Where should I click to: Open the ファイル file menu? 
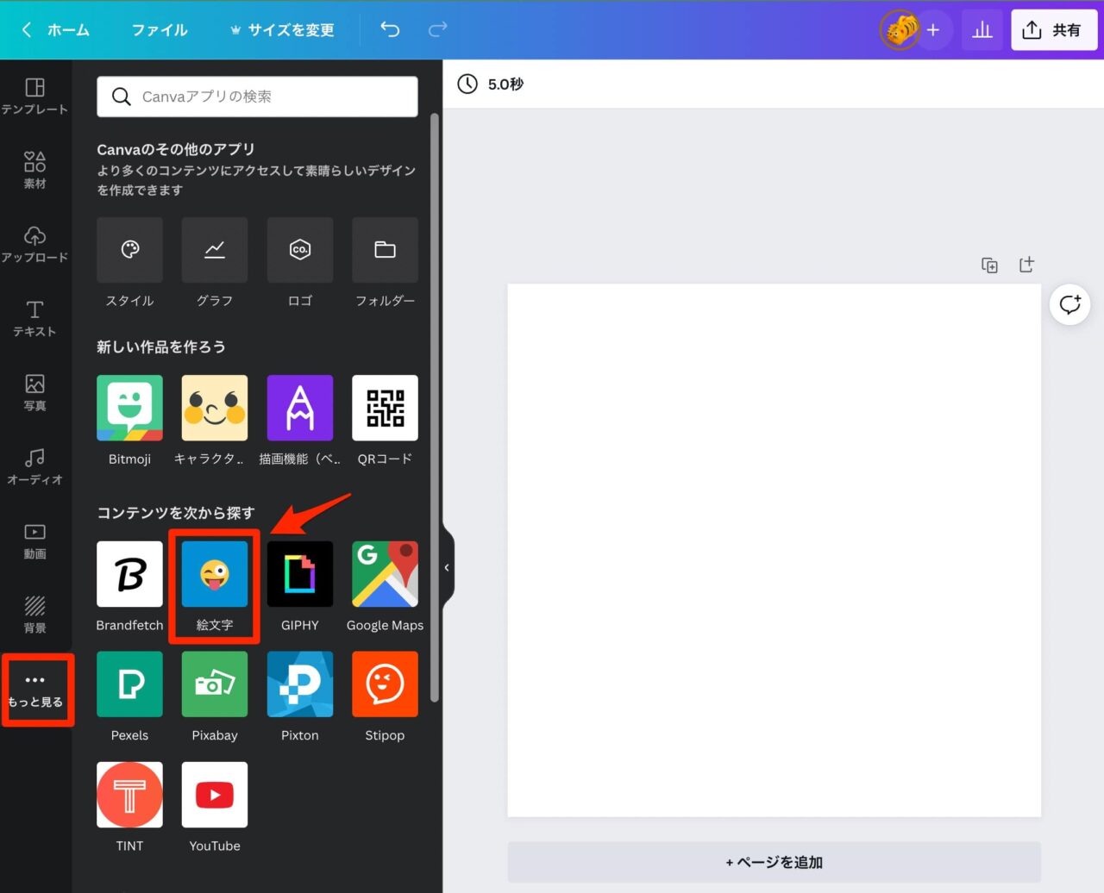(x=160, y=29)
